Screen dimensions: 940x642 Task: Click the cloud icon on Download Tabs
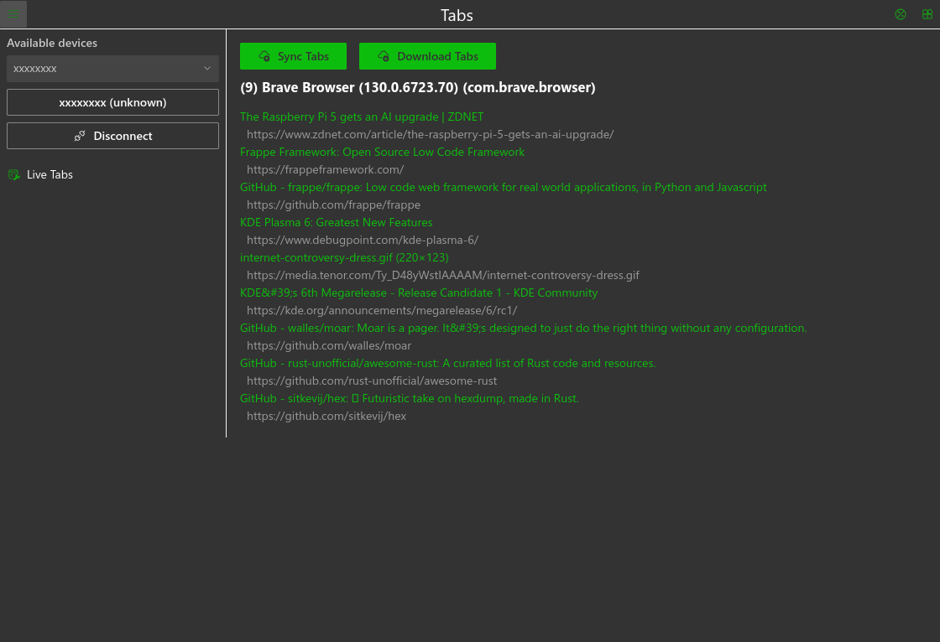click(384, 56)
